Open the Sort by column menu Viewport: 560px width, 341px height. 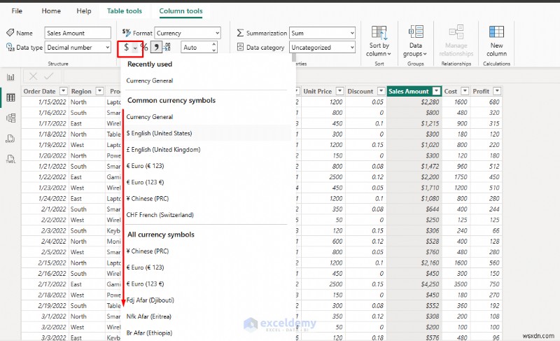pos(379,41)
